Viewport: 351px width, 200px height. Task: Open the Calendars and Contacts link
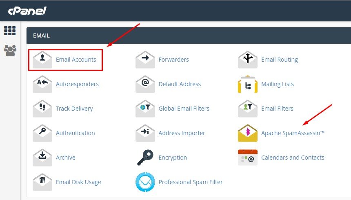293,158
